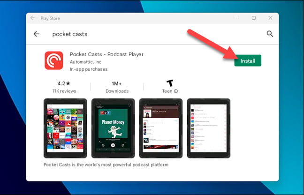
Task: Open the Pocket Casts app icon
Action: [53, 60]
